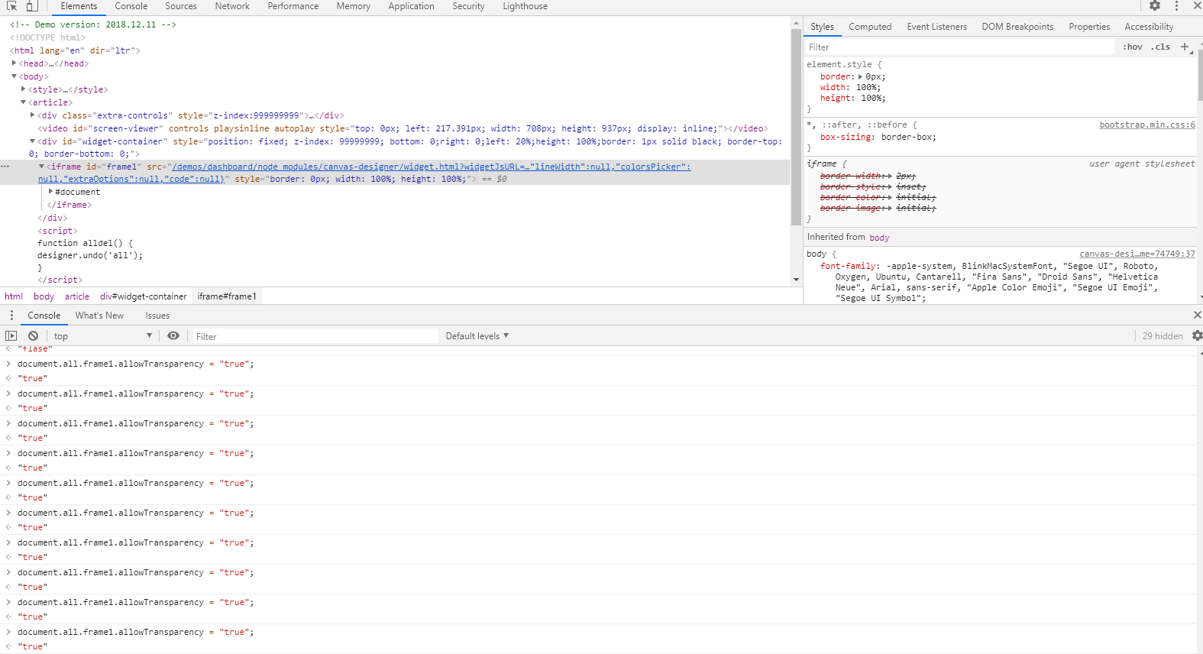Select the script element row
The image size is (1203, 654).
coord(57,231)
